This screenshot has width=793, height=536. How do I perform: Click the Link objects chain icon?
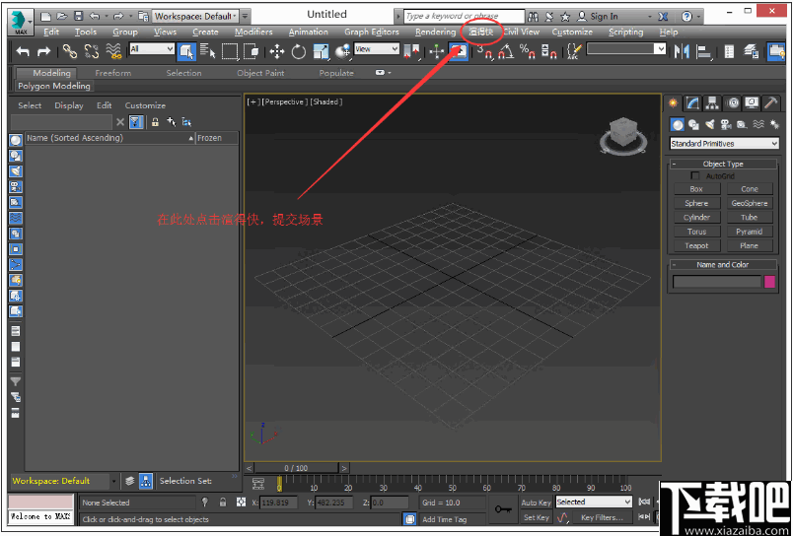click(x=70, y=51)
